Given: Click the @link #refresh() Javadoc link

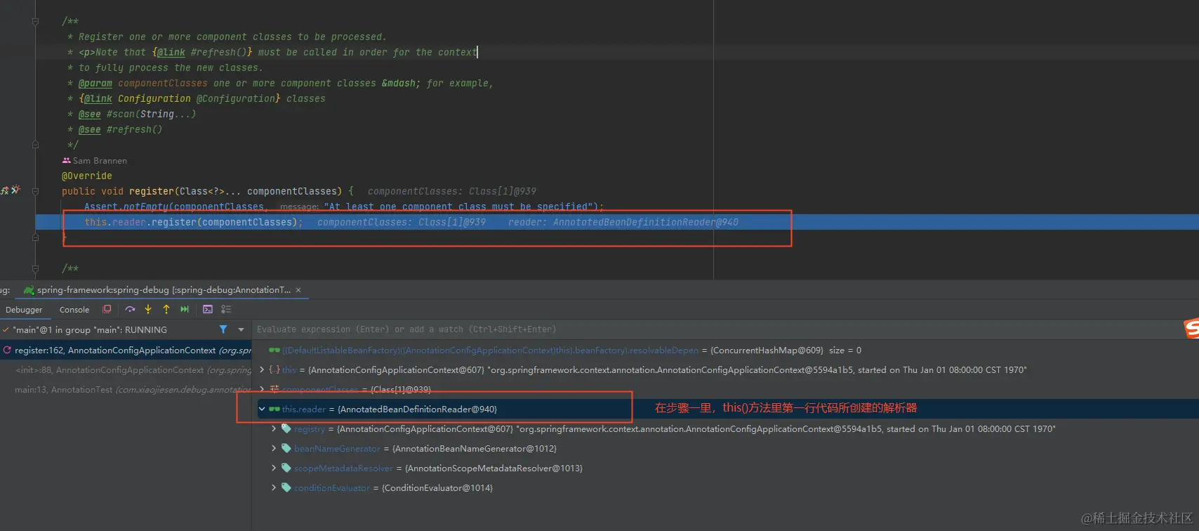Looking at the screenshot, I should [202, 53].
